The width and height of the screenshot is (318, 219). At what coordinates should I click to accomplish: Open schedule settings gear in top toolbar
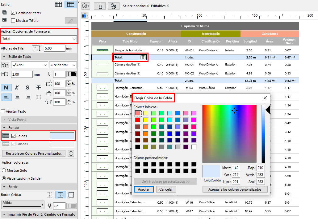[86, 6]
